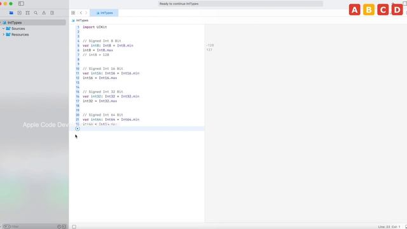The height and width of the screenshot is (229, 407).
Task: Open the Issue navigator warning icon
Action: [44, 13]
